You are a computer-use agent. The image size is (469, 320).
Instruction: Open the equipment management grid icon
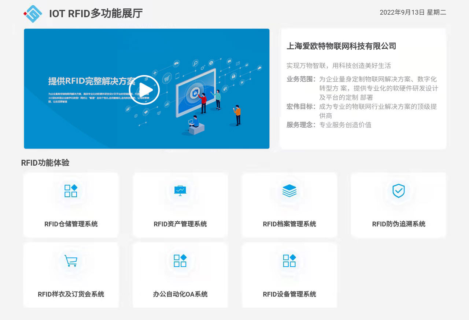tap(289, 261)
